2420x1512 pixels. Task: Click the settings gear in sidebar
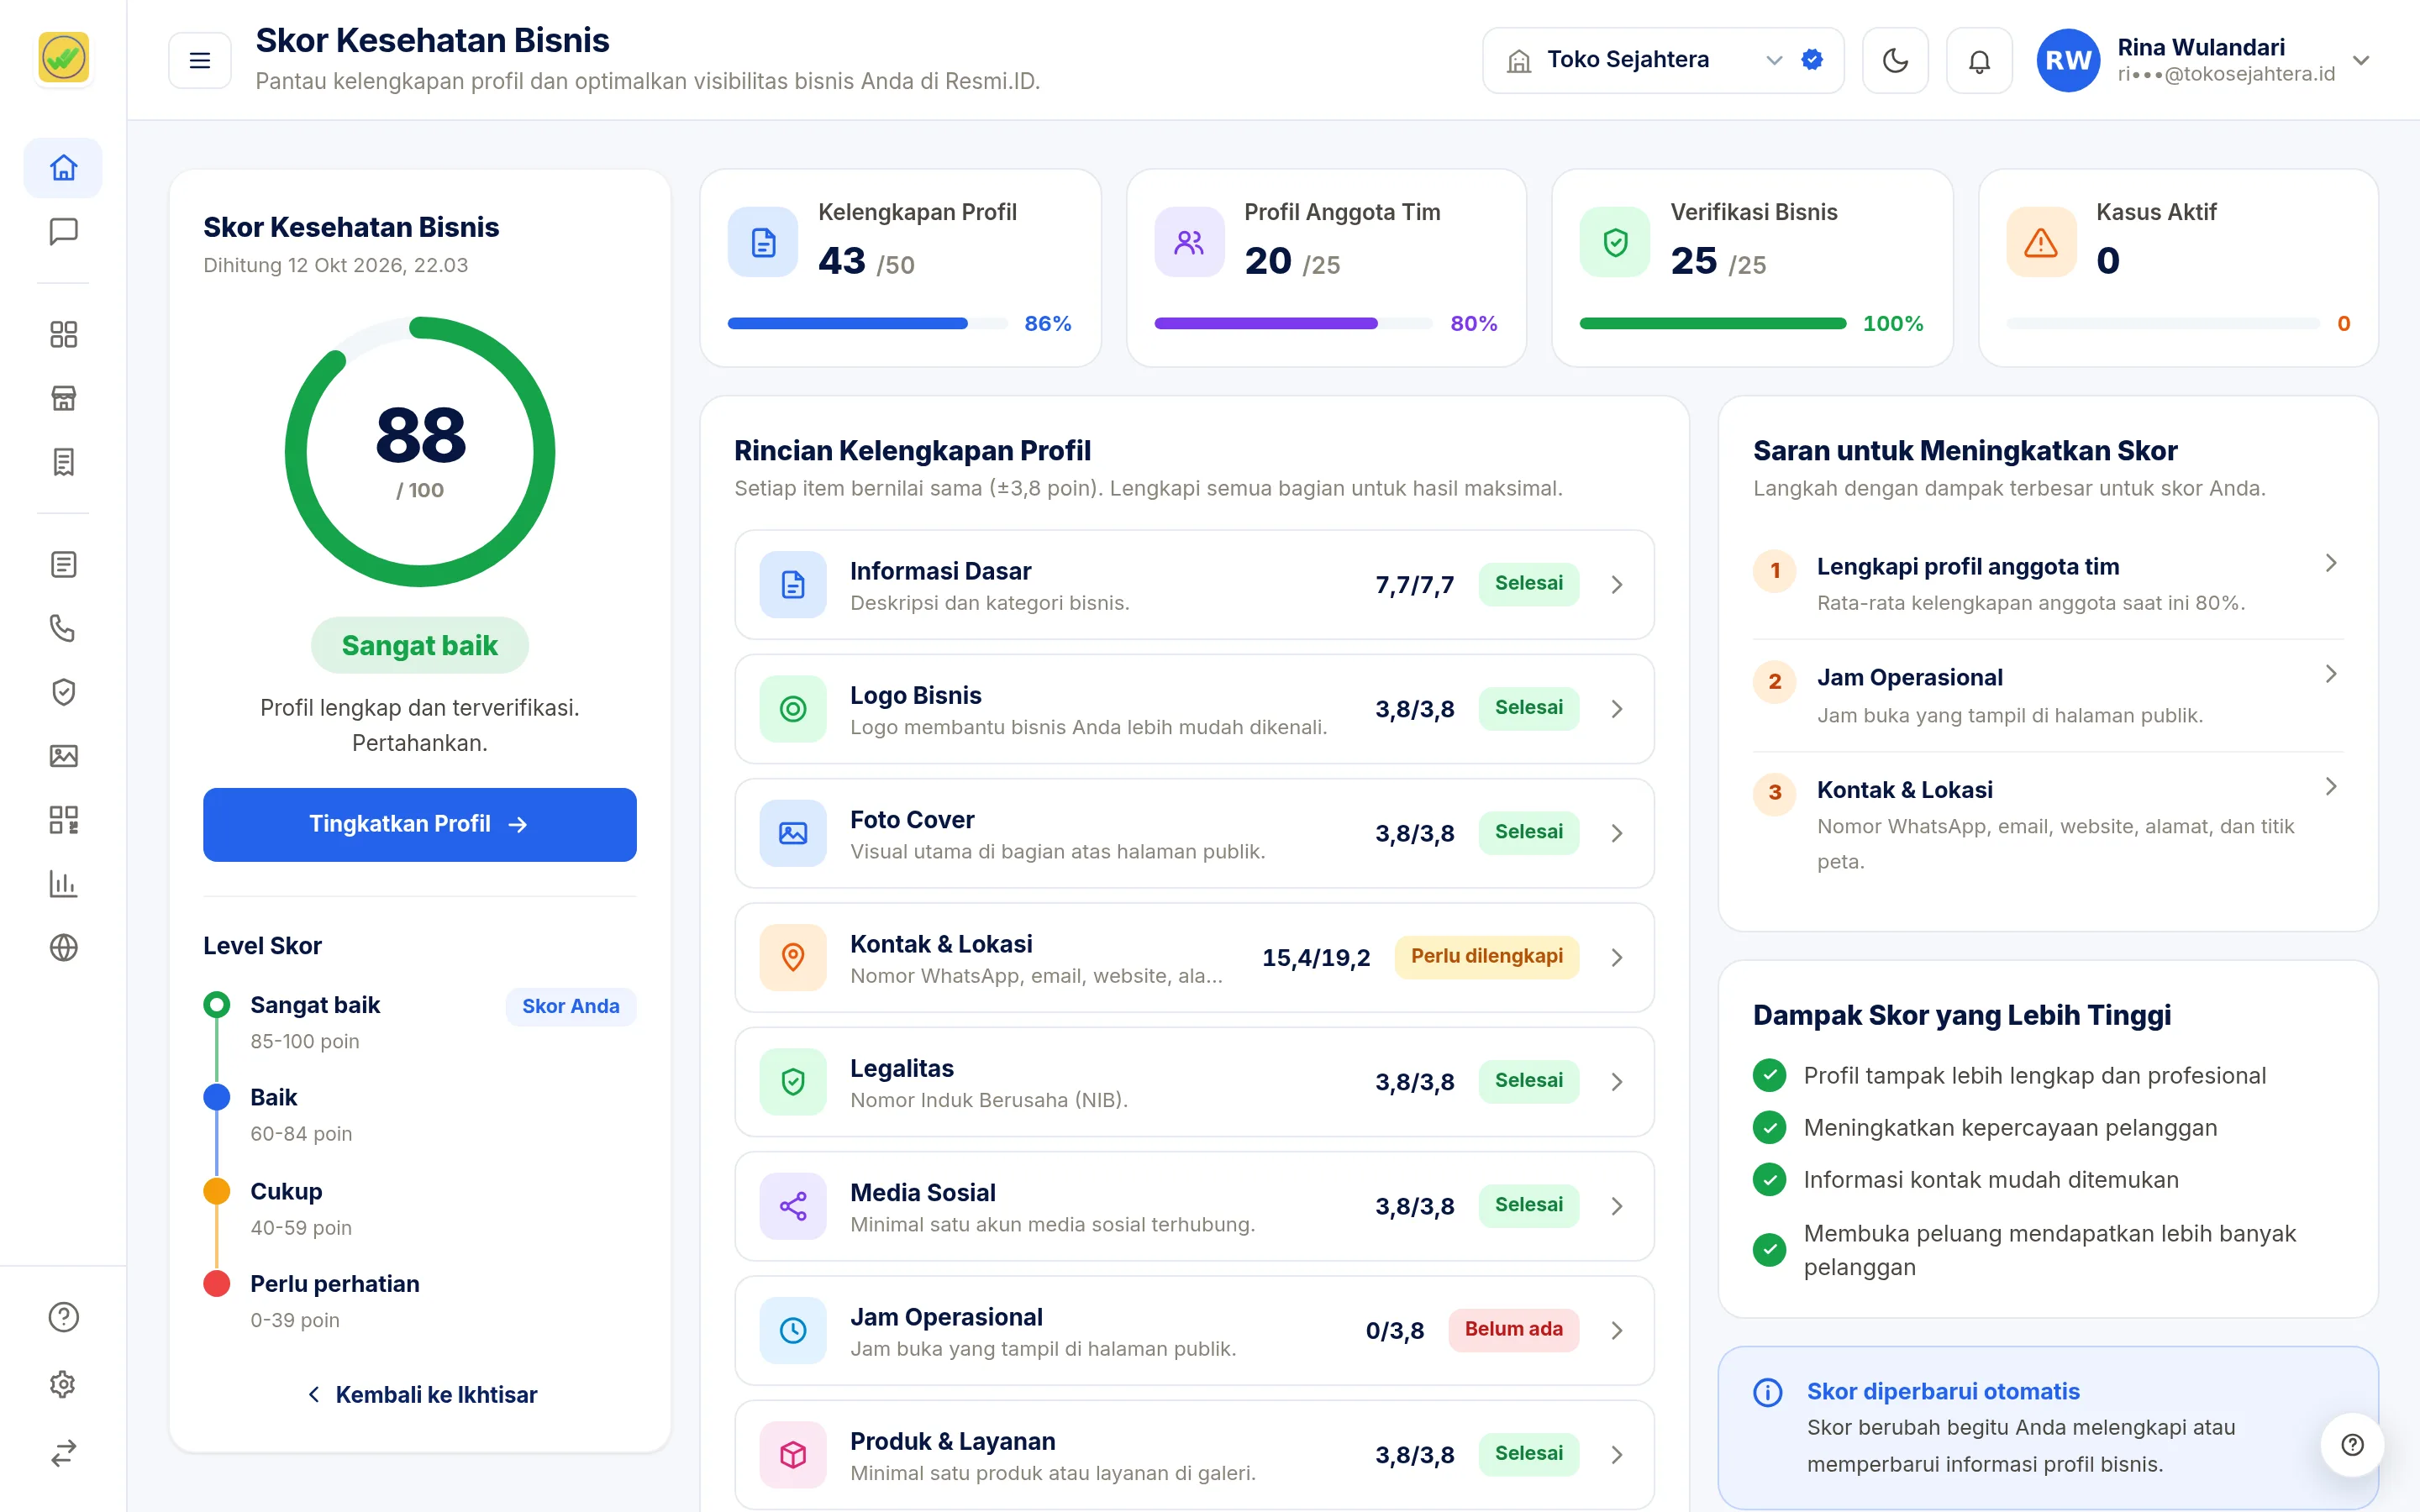pyautogui.click(x=63, y=1384)
